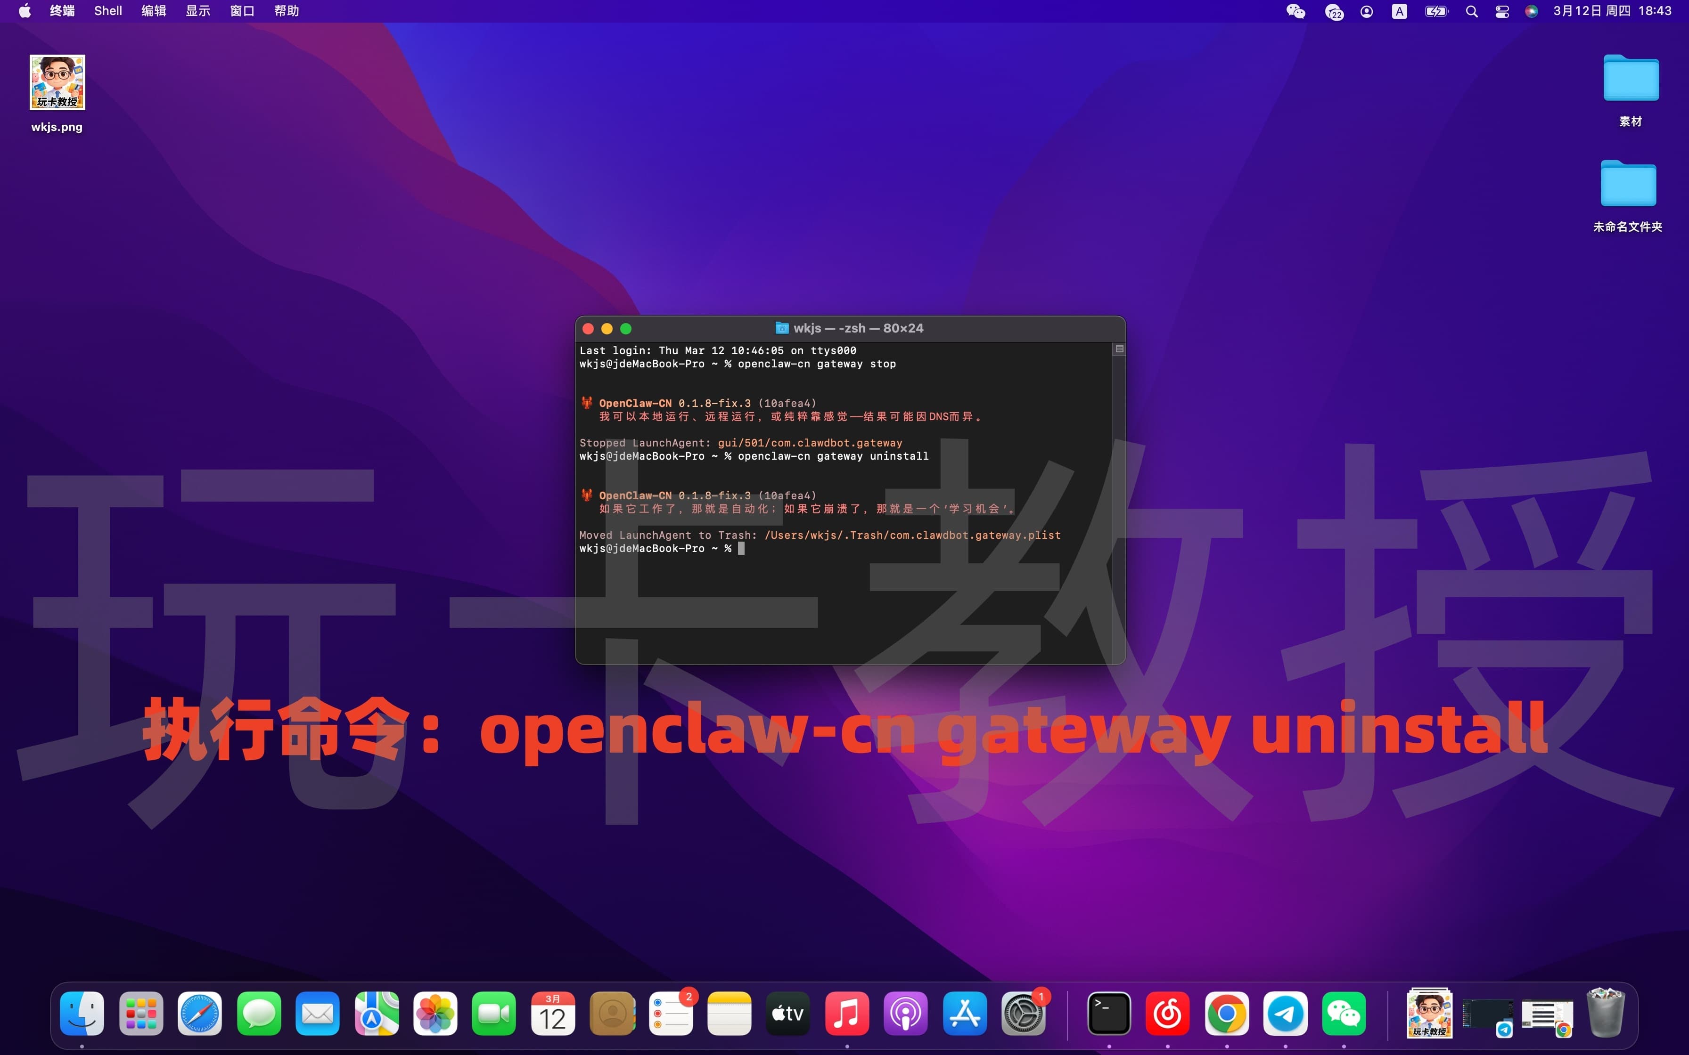The width and height of the screenshot is (1689, 1055).
Task: Click the date and time in the menu bar
Action: tap(1612, 11)
